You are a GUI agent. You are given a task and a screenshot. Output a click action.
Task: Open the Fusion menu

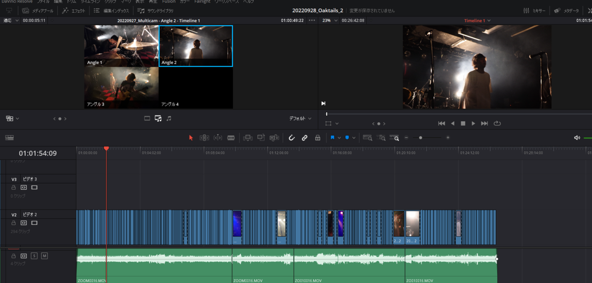(169, 1)
